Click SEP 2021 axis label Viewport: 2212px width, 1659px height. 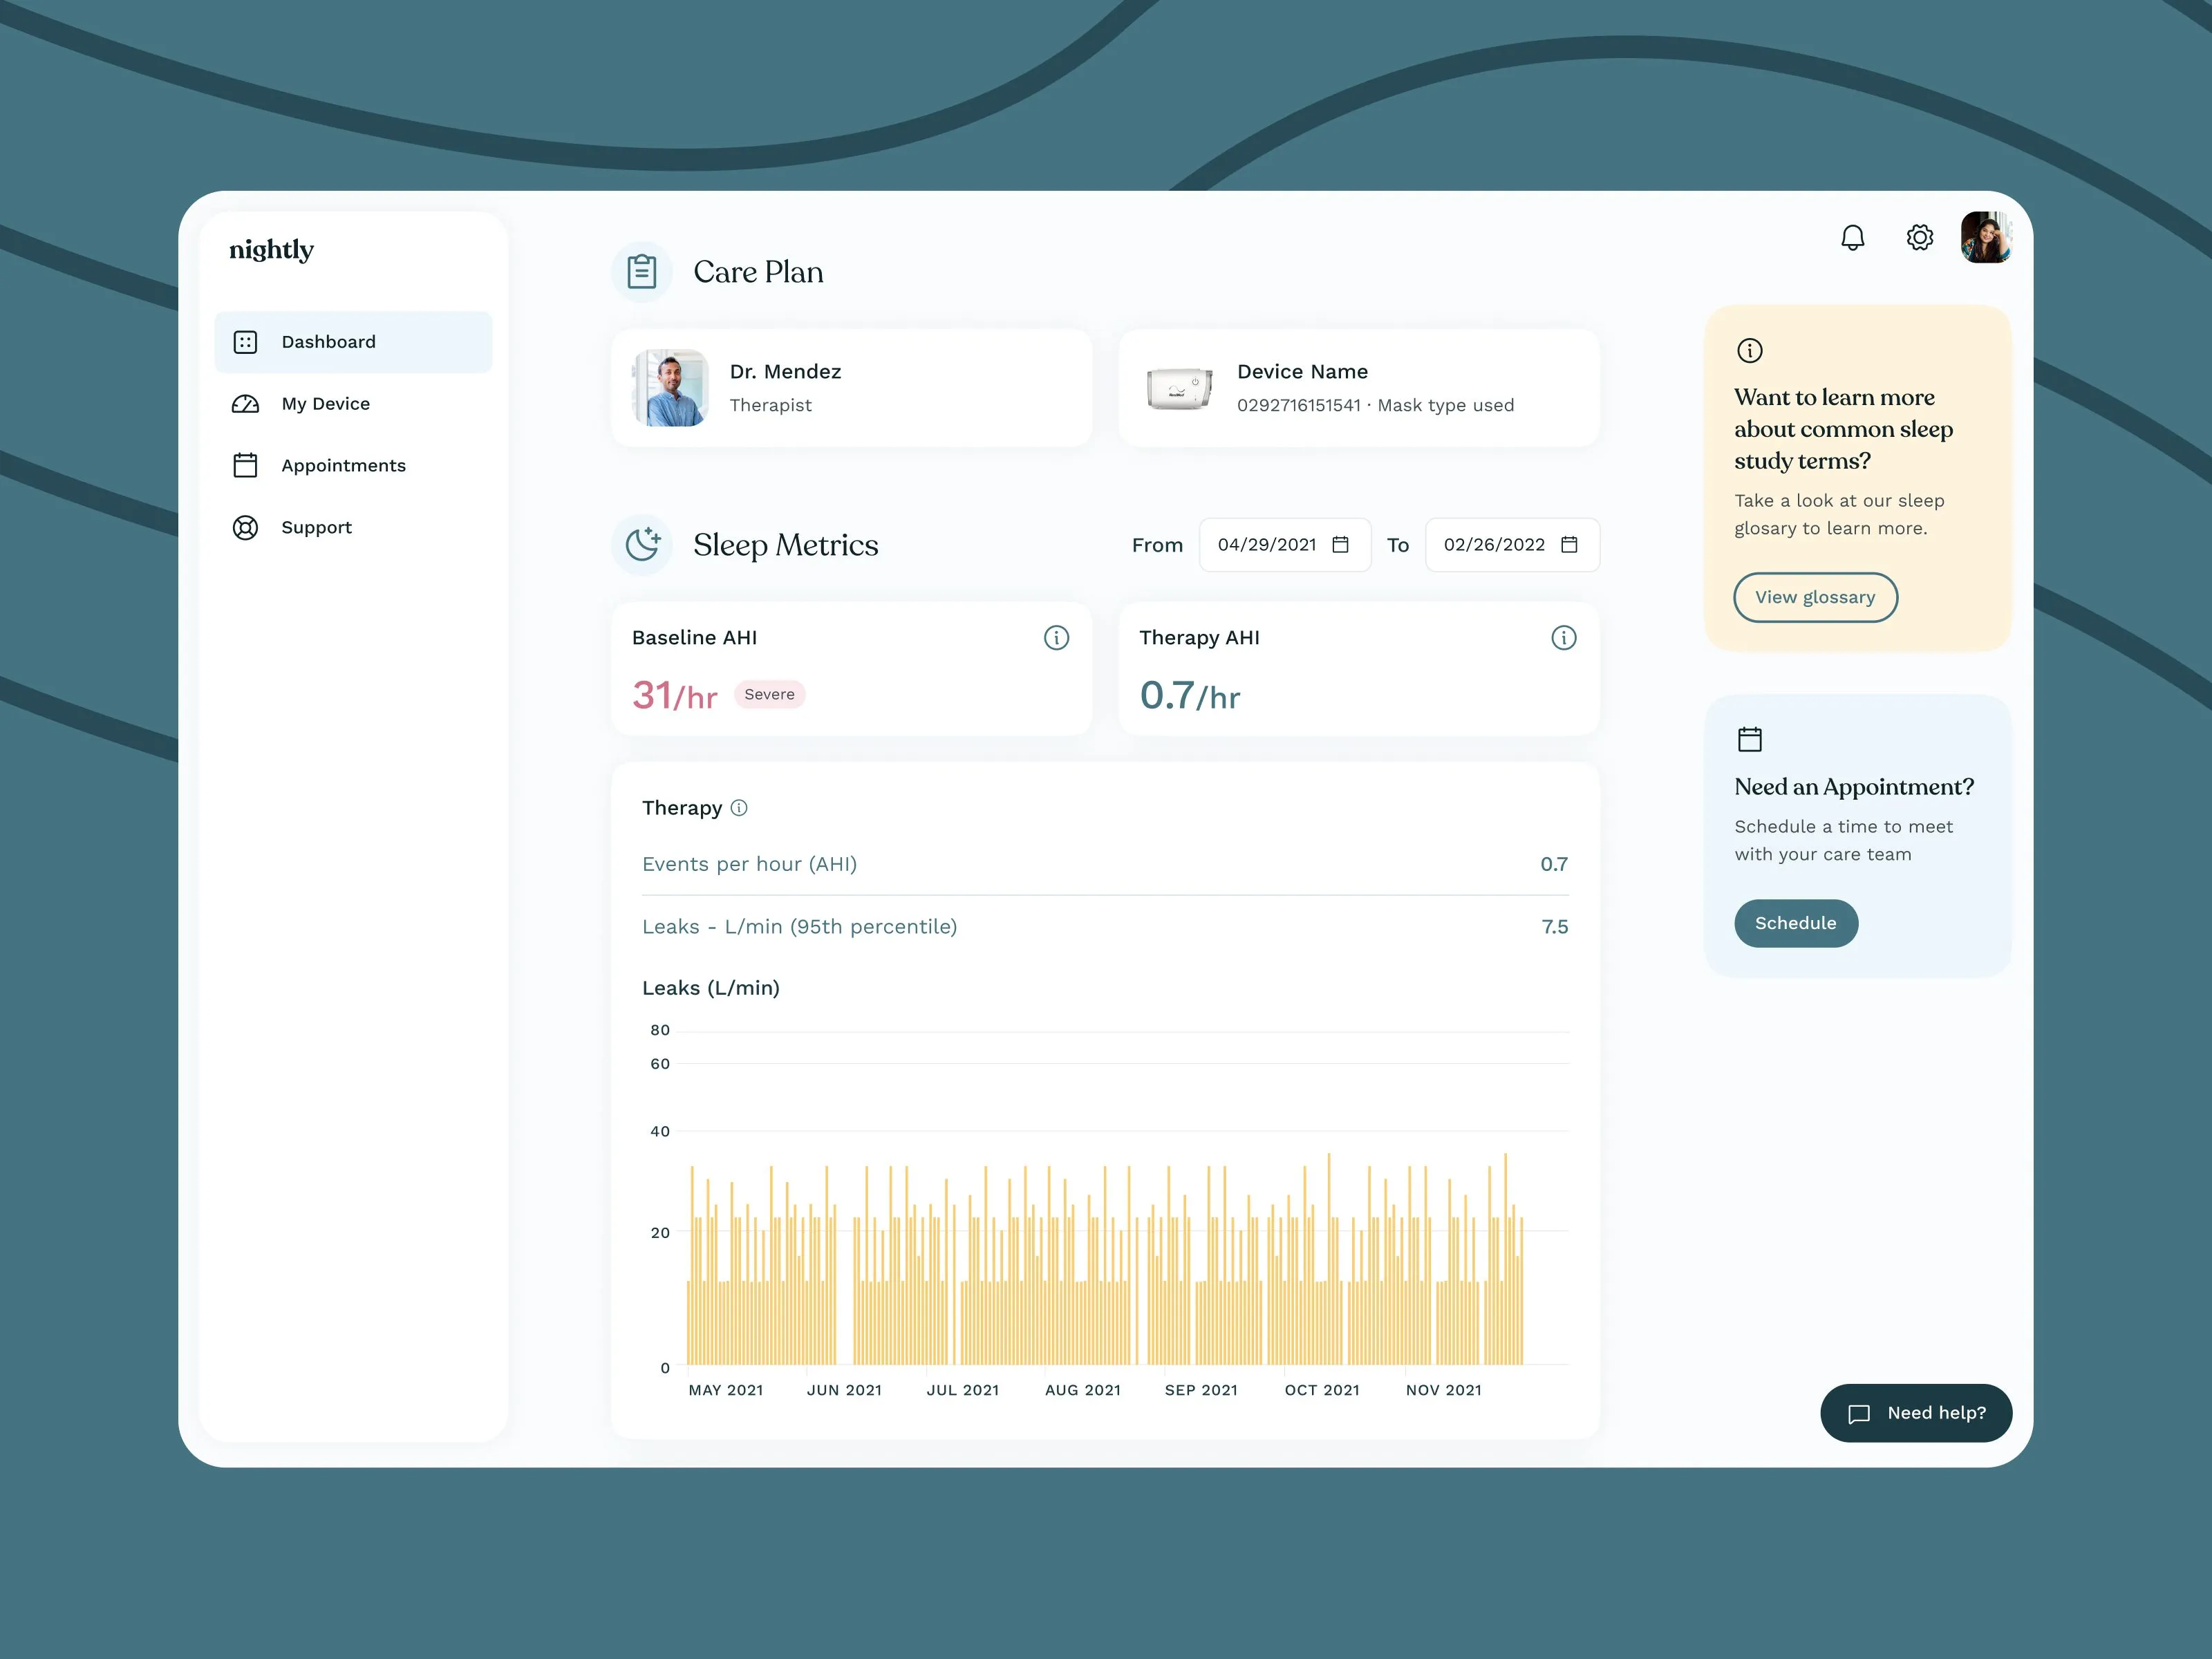tap(1201, 1390)
